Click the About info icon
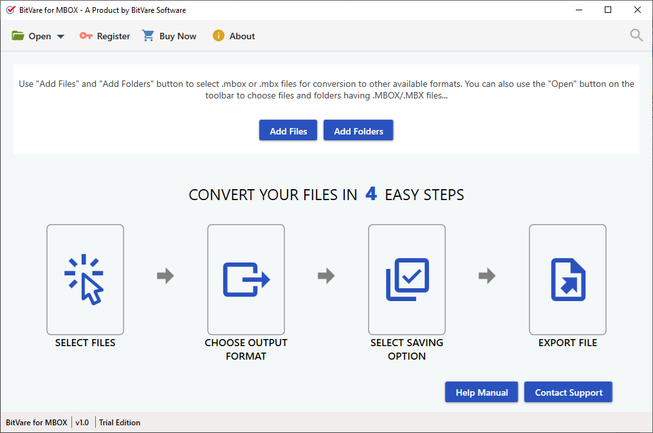The image size is (653, 433). coord(217,36)
